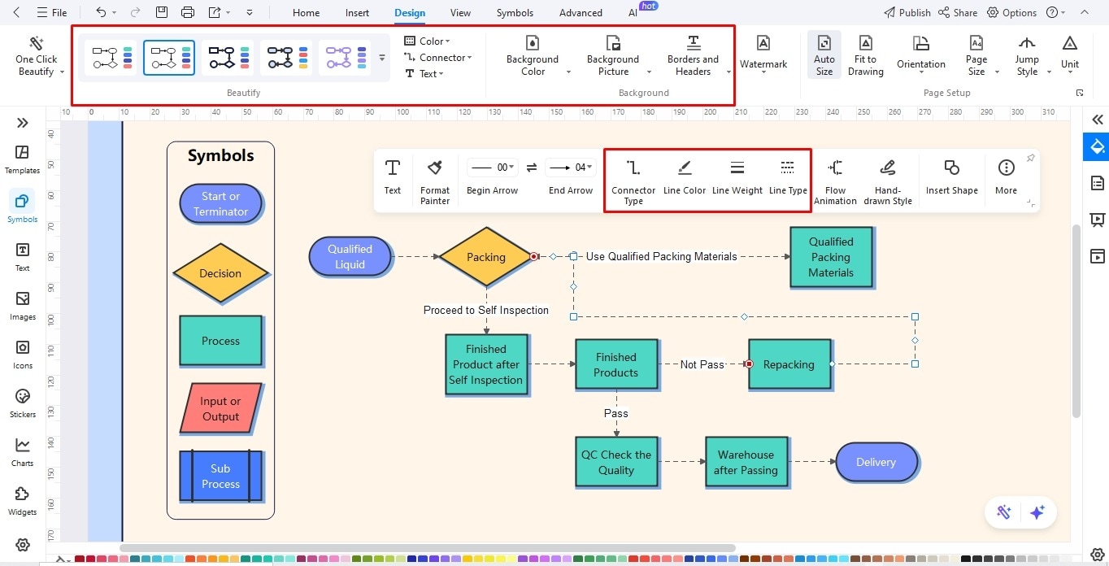Open the Begin Arrow style dropdown
1109x566 pixels.
(x=491, y=168)
